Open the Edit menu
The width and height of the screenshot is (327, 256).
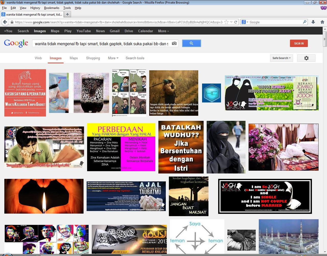(x=13, y=8)
